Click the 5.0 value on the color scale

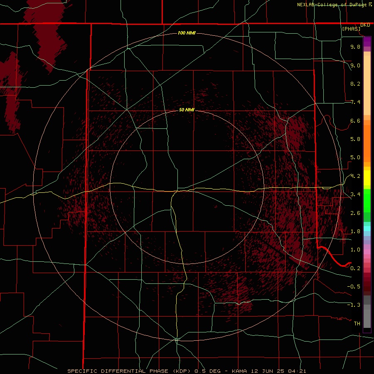[355, 157]
